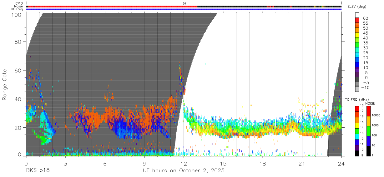Click noise legend value 10000
Viewport: 384px width, 177px height.
click(376, 115)
